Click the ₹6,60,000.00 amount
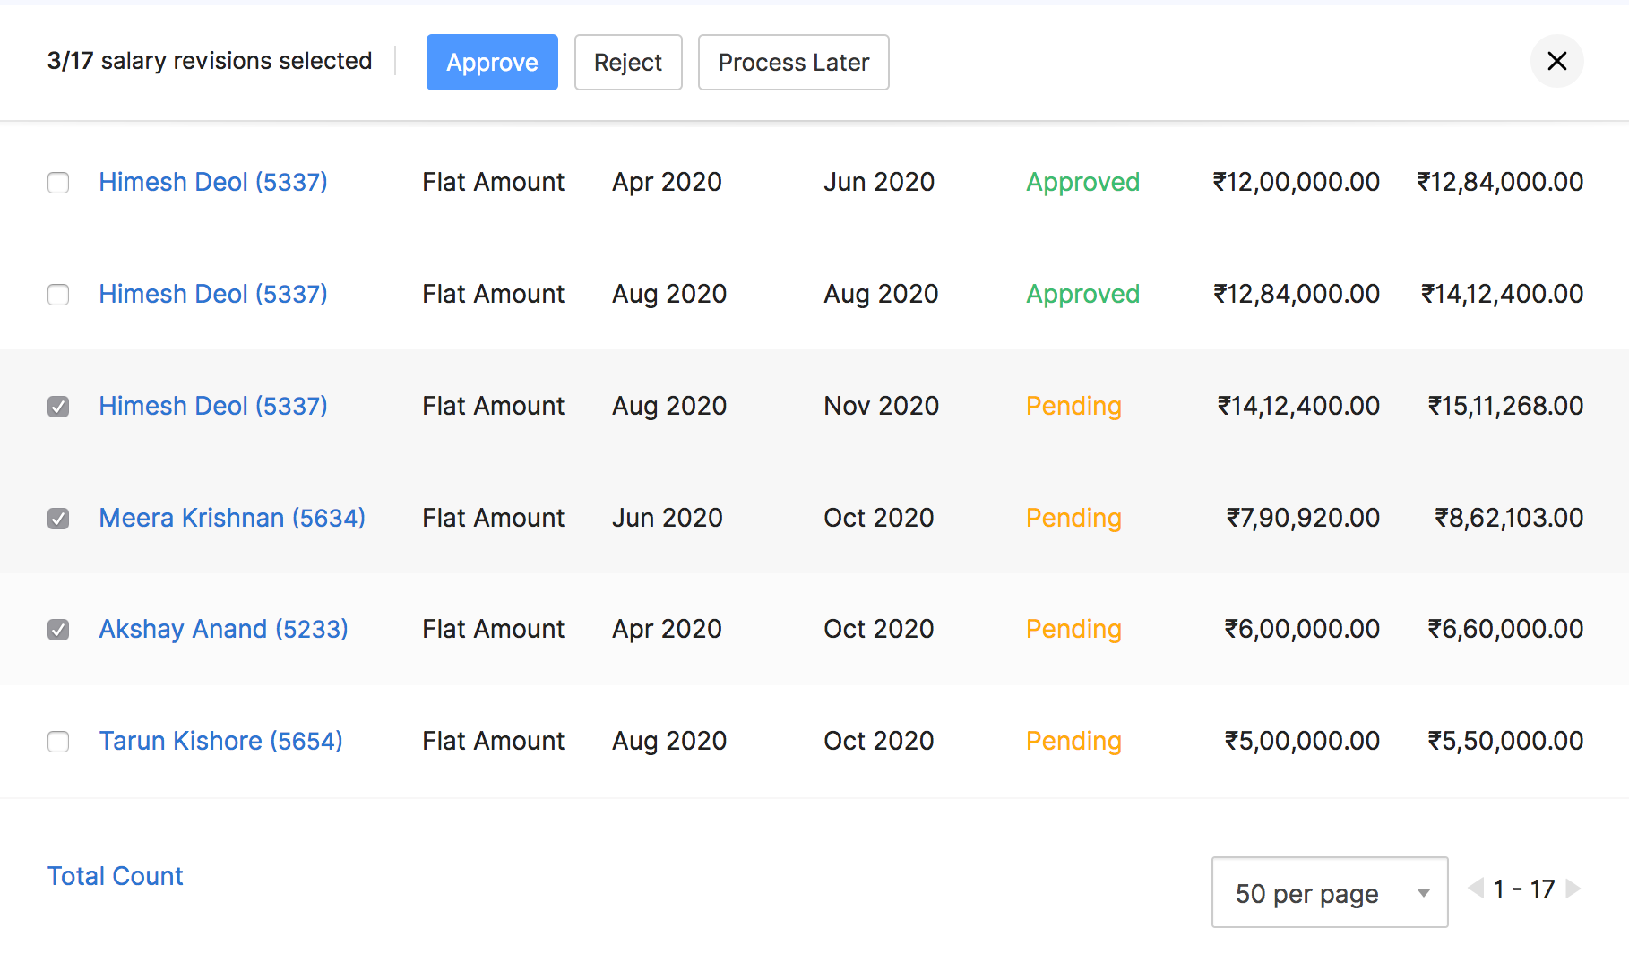 (1505, 629)
